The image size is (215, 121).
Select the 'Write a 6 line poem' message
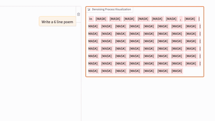(x=57, y=22)
